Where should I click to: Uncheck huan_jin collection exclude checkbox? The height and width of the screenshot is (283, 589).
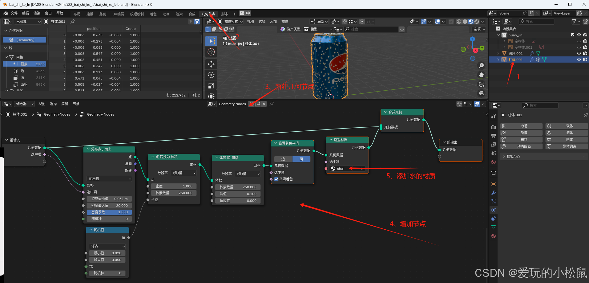coord(573,35)
